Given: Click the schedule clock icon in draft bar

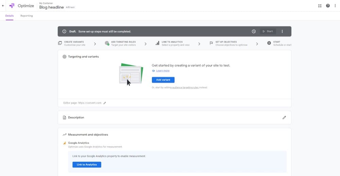Looking at the screenshot, I should [x=254, y=31].
